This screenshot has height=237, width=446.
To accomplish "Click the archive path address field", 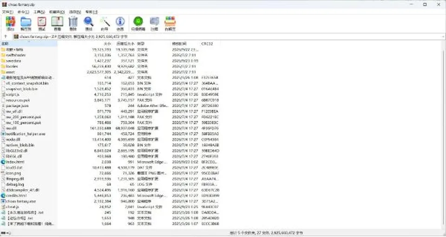I will tap(228, 37).
